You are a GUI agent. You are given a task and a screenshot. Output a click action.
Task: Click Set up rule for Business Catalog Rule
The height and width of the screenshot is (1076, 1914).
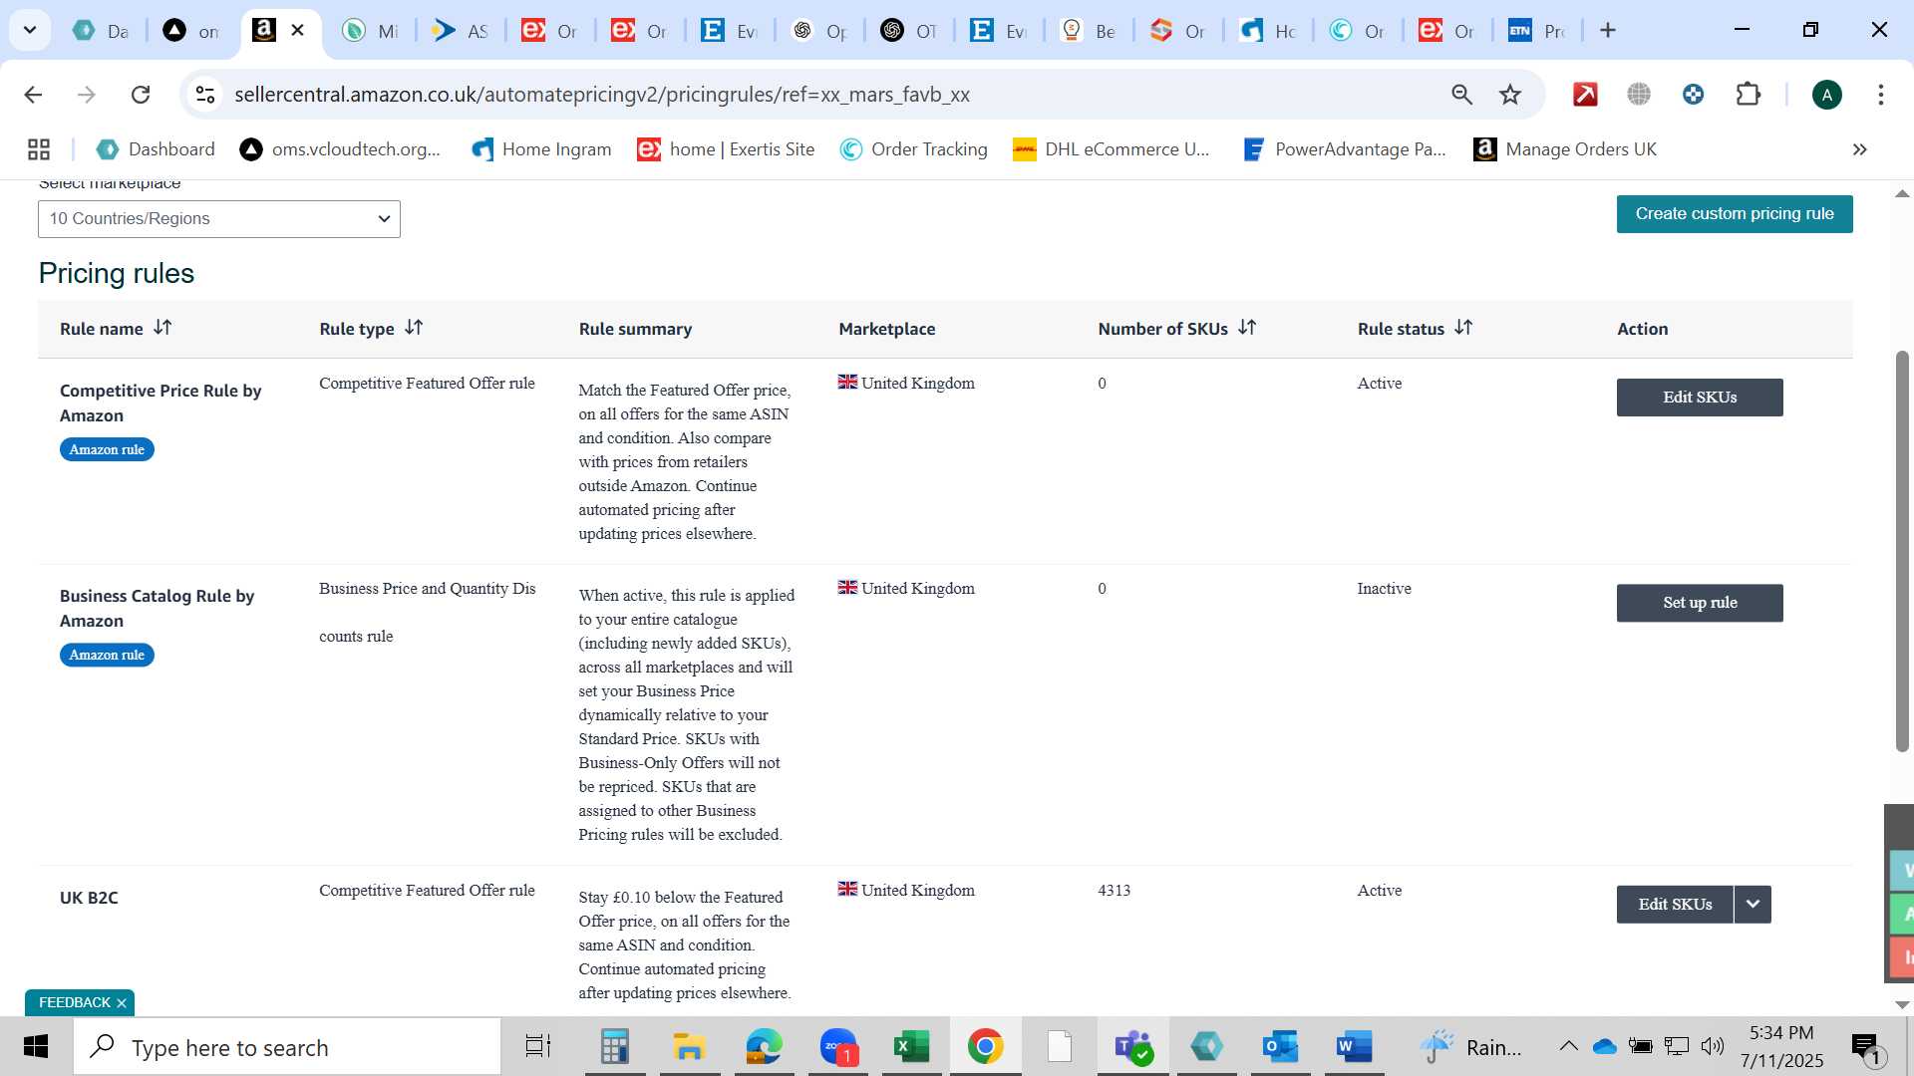click(x=1700, y=603)
